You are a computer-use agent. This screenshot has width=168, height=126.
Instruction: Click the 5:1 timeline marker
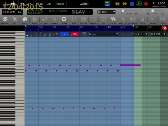[x=136, y=27]
